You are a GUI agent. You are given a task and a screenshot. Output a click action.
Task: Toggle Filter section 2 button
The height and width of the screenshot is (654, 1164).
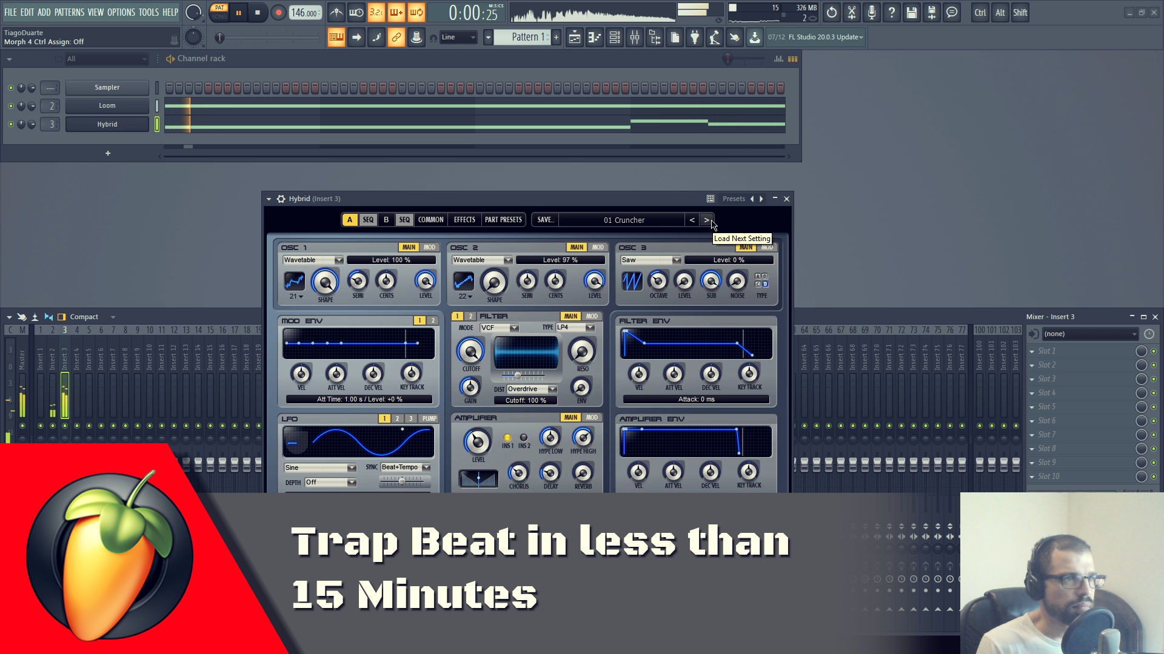tap(470, 316)
